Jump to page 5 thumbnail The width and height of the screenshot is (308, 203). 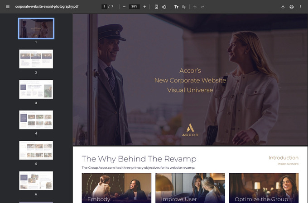[x=36, y=150]
